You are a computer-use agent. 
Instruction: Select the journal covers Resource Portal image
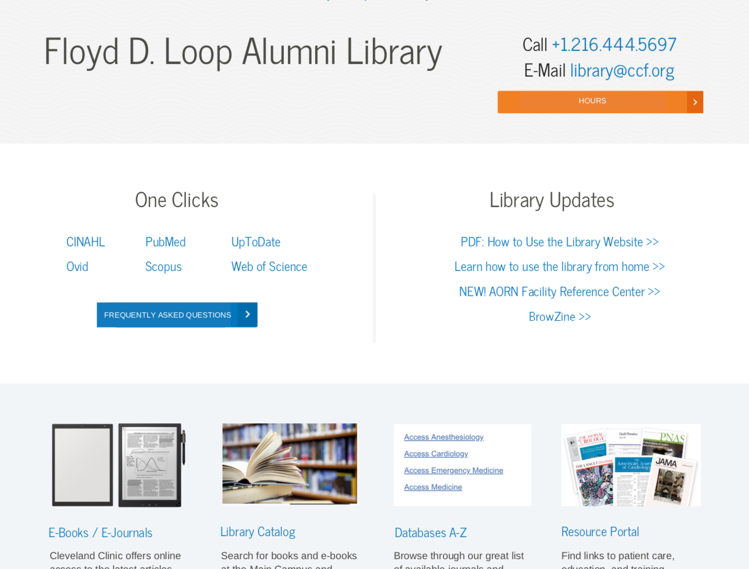(x=631, y=465)
